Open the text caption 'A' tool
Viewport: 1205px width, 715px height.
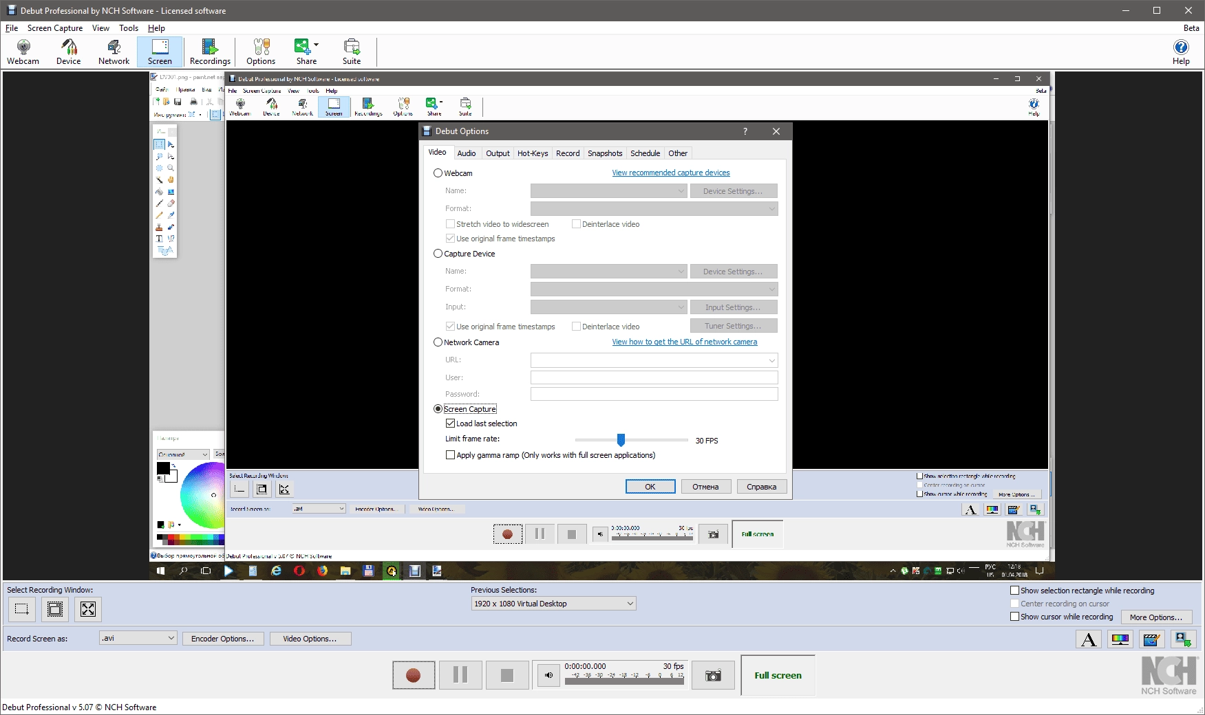click(x=1089, y=639)
